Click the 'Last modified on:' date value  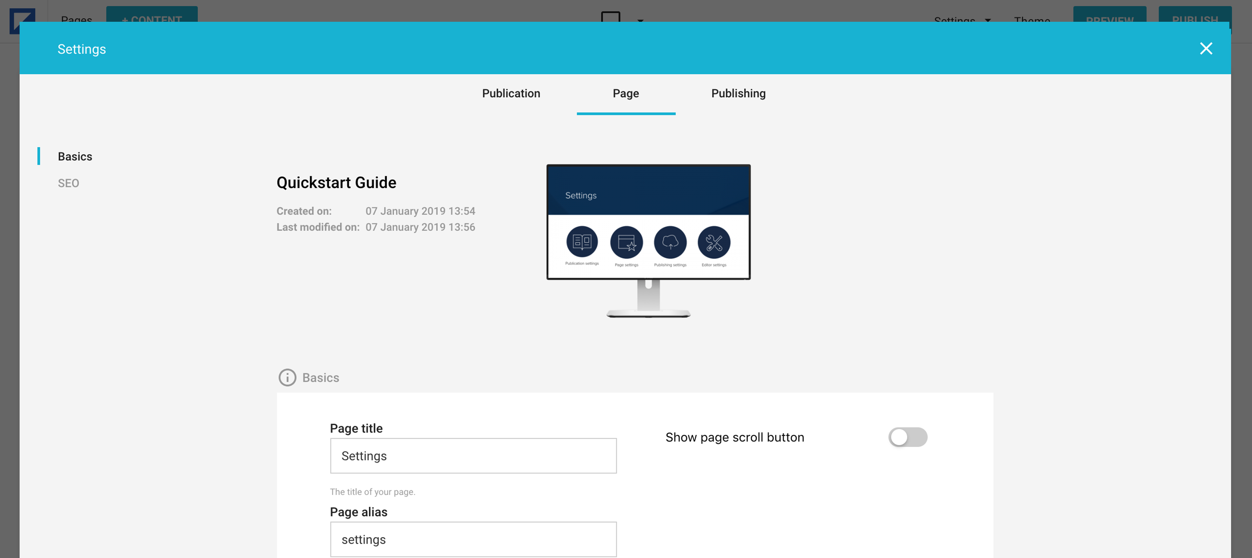(420, 227)
